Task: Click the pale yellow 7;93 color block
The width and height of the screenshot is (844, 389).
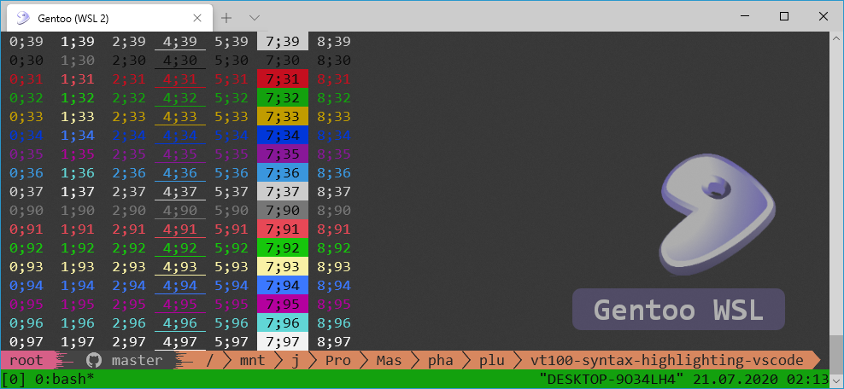Action: point(283,266)
